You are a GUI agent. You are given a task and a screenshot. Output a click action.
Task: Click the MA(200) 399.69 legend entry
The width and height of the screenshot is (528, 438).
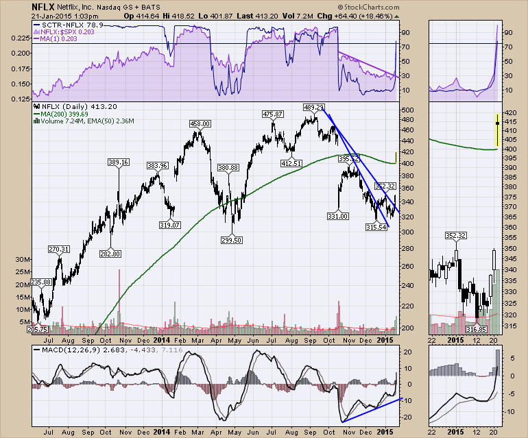[60, 114]
